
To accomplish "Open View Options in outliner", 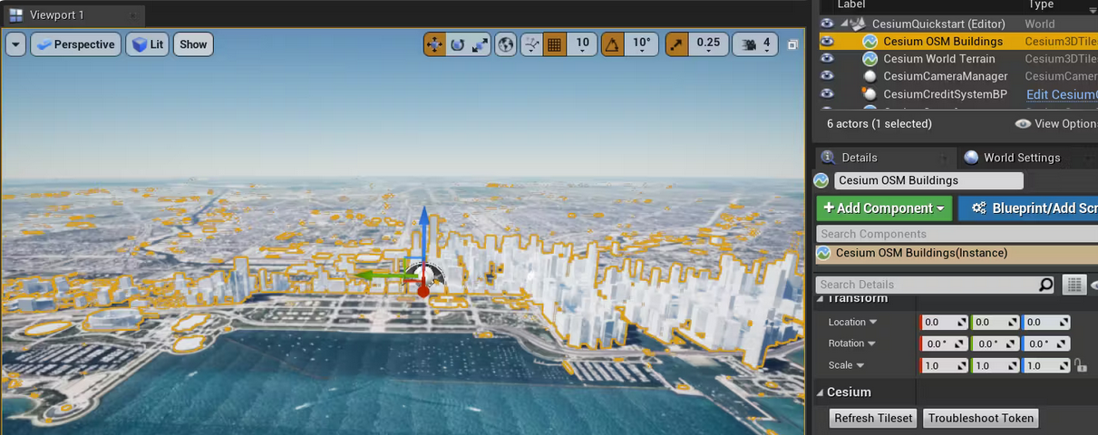I will pyautogui.click(x=1056, y=124).
